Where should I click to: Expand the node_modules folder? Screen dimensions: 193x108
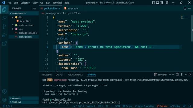coord(24,25)
